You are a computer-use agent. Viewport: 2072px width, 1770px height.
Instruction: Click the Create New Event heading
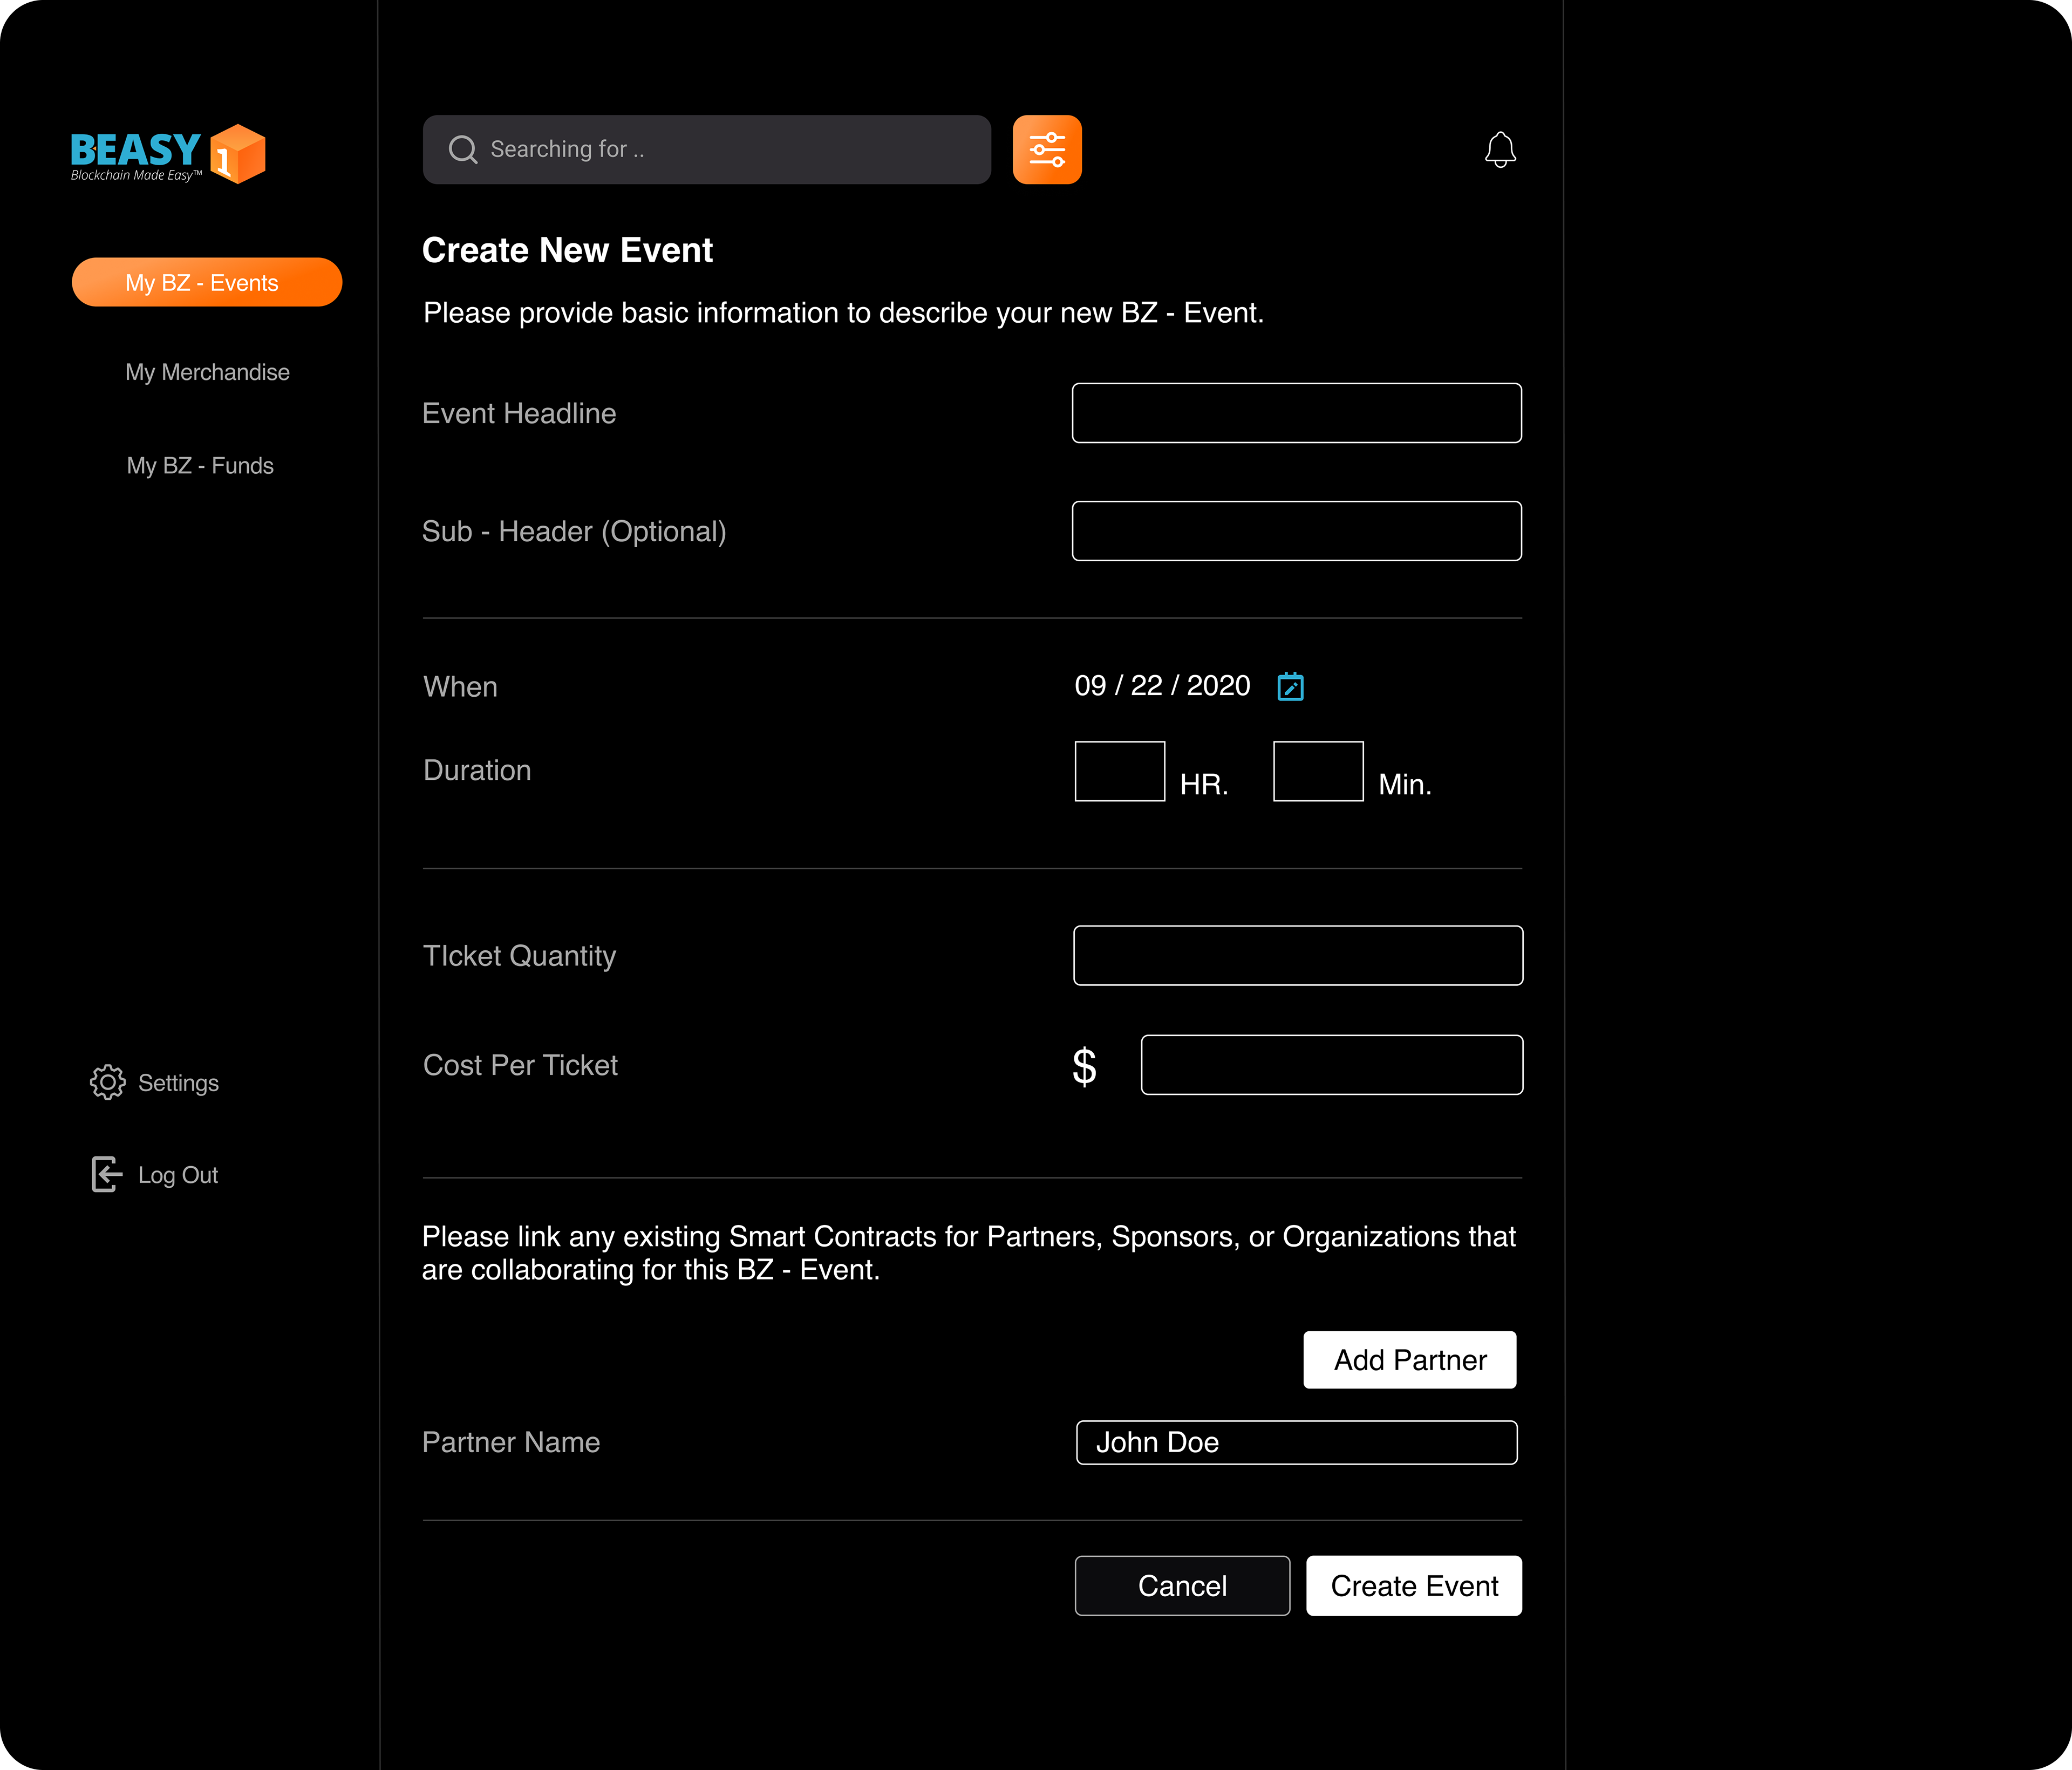click(567, 250)
